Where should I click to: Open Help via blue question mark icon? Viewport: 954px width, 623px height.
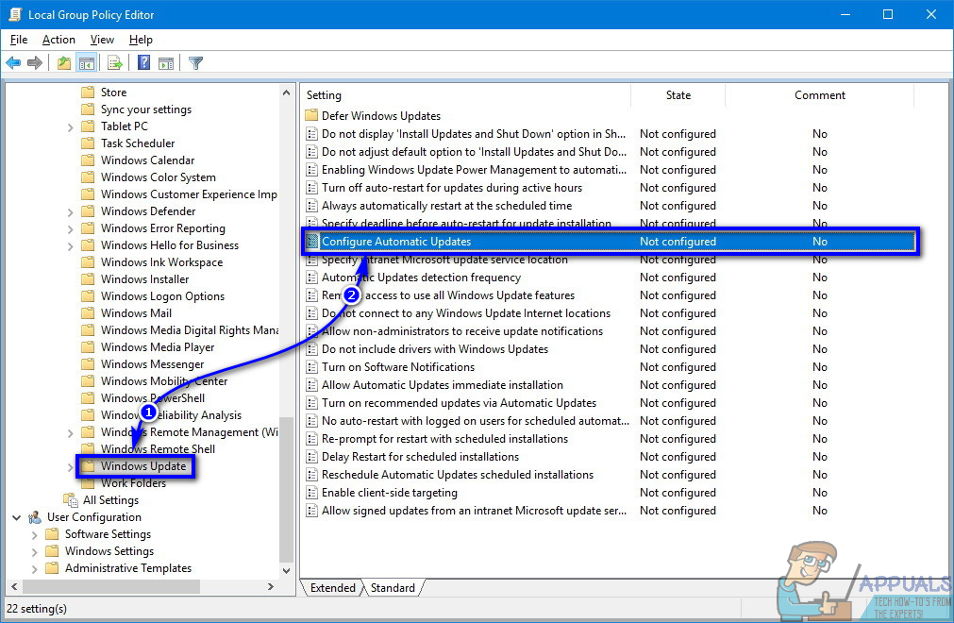[x=144, y=63]
